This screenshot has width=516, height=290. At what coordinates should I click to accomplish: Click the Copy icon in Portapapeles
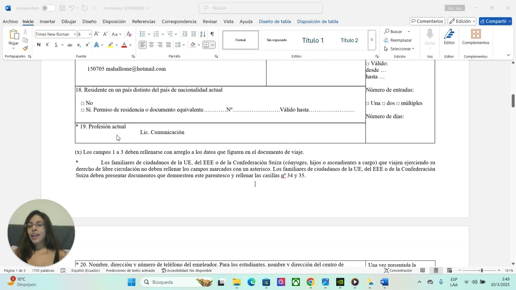(25, 40)
